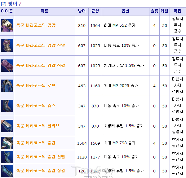186x178 pixels.
Task: Select balance value 1023 in 경갑 장갑 row
Action: [95, 66]
